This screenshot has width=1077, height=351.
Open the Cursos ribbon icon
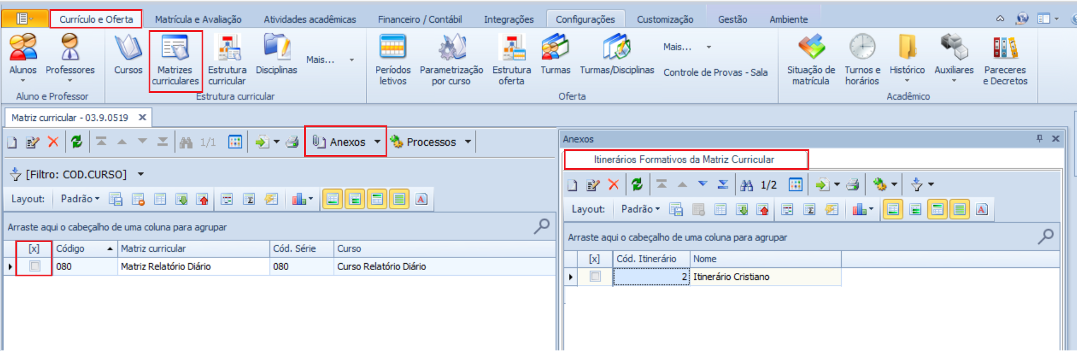(128, 54)
